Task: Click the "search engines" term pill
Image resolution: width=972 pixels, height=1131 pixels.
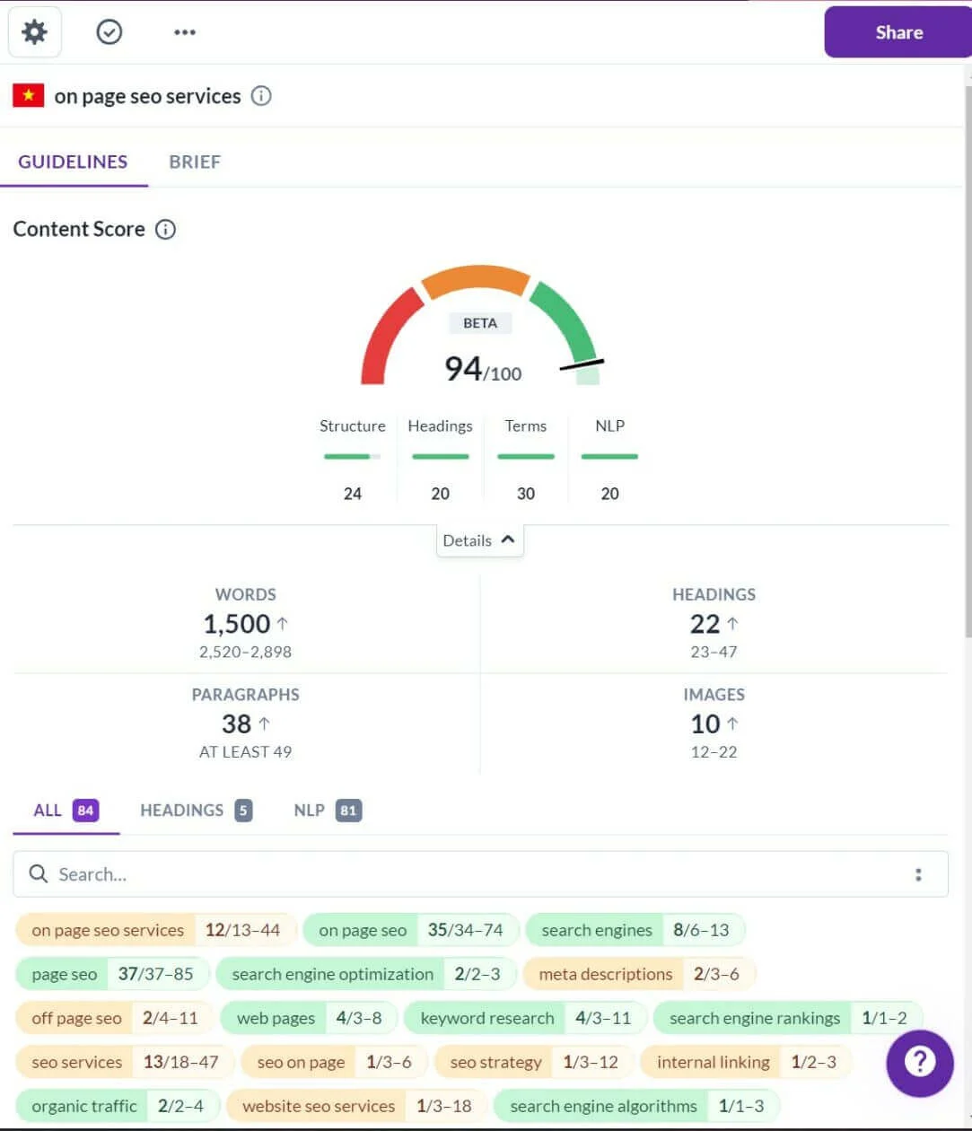Action: click(596, 930)
